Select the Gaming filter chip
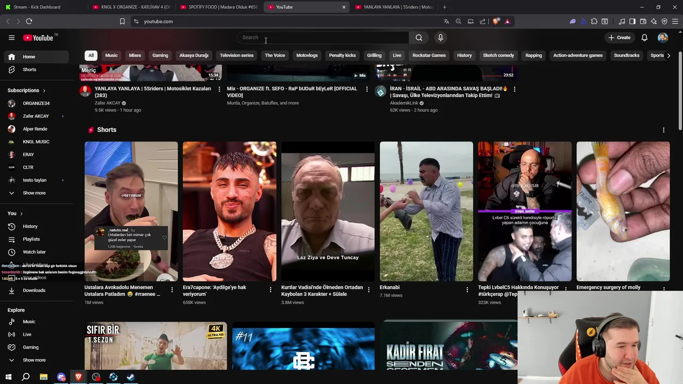Viewport: 683px width, 384px height. pos(160,55)
